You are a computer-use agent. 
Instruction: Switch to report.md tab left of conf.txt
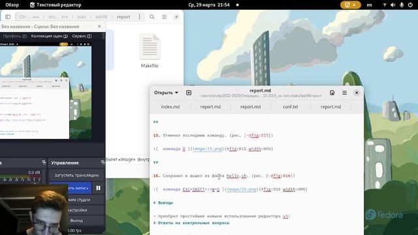(250, 106)
